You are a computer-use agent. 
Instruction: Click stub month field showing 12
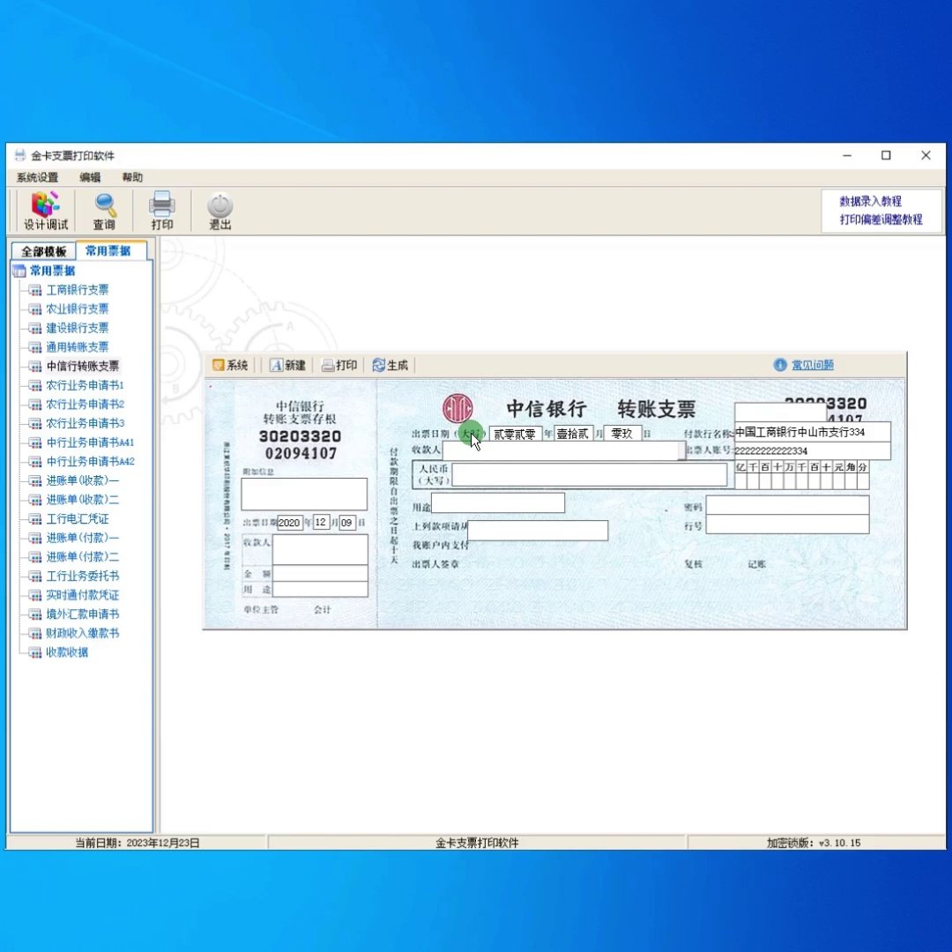[x=321, y=522]
